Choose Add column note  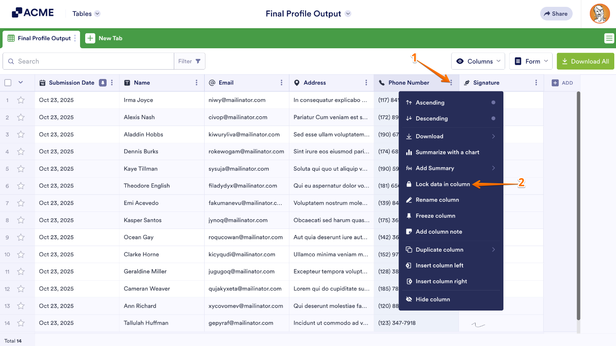451,232
